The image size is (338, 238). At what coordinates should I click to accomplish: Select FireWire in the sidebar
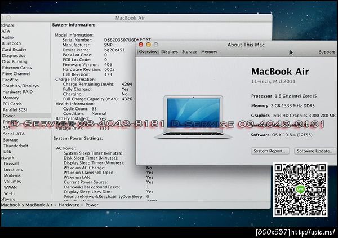click(x=10, y=80)
